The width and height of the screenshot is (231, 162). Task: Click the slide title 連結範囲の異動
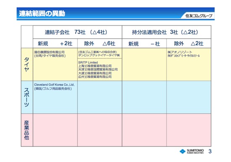pos(42,13)
